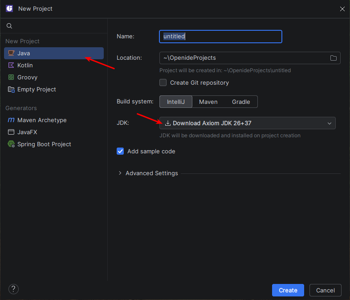This screenshot has width=350, height=300.
Task: Open JavaFX generator
Action: coord(54,132)
